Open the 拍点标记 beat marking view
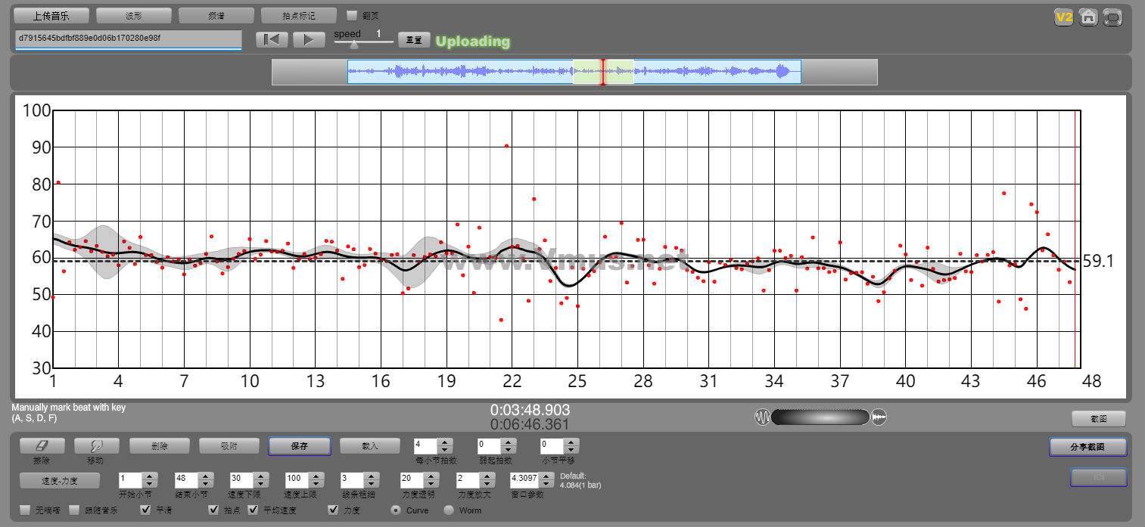The width and height of the screenshot is (1145, 527). 298,16
